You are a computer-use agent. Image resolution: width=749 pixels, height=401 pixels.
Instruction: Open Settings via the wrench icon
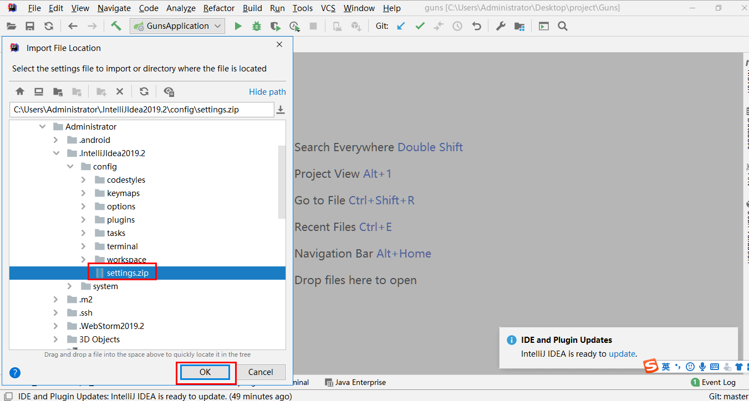tap(501, 26)
